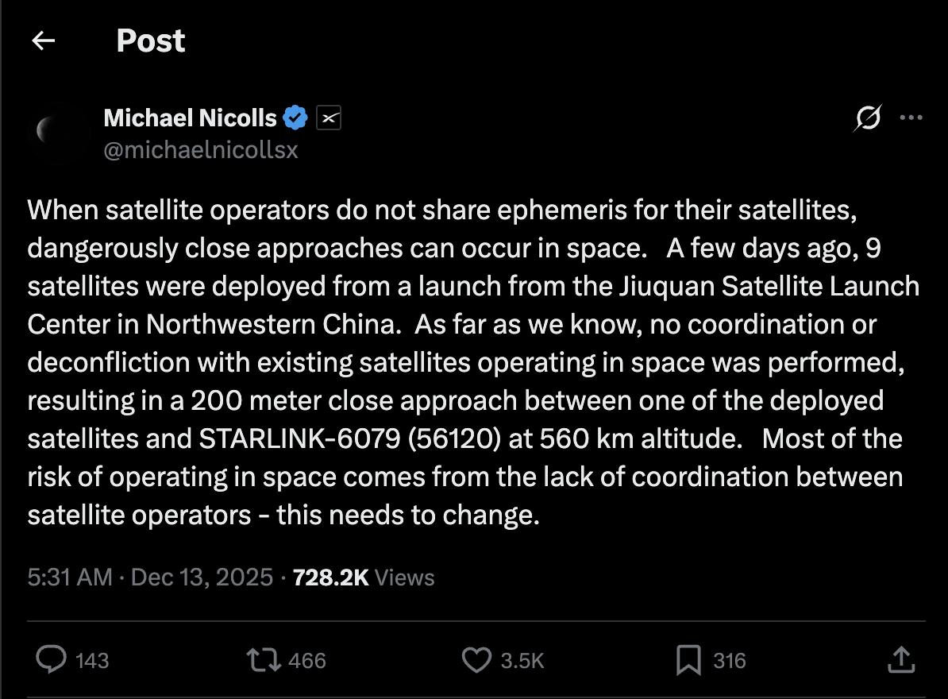Open the reply composer via comment icon
The image size is (948, 699).
(x=52, y=659)
